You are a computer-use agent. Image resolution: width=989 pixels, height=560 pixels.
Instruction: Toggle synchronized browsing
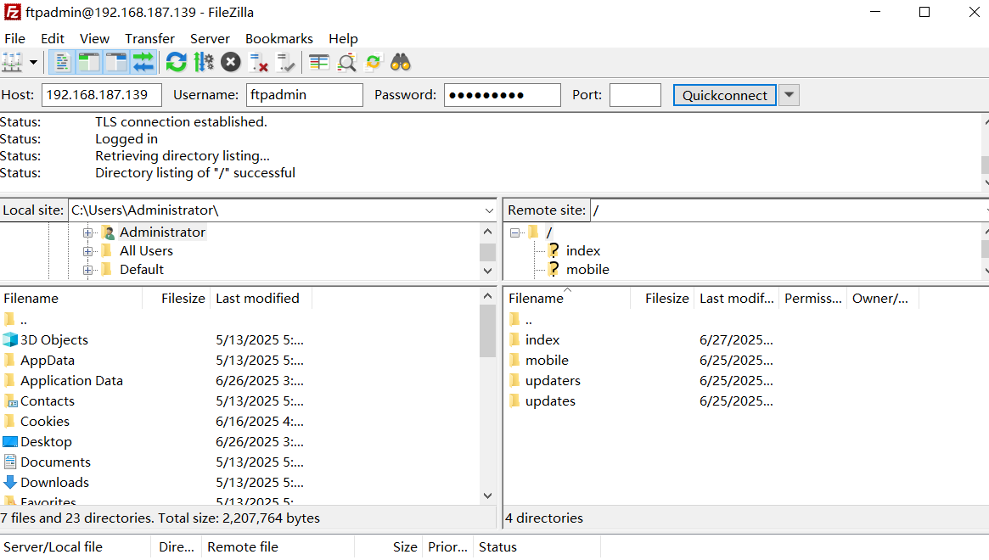(x=374, y=63)
